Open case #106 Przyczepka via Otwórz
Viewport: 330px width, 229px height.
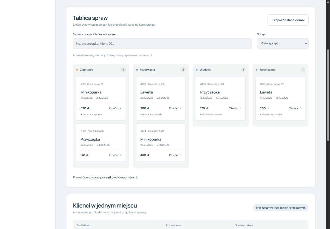[115, 155]
